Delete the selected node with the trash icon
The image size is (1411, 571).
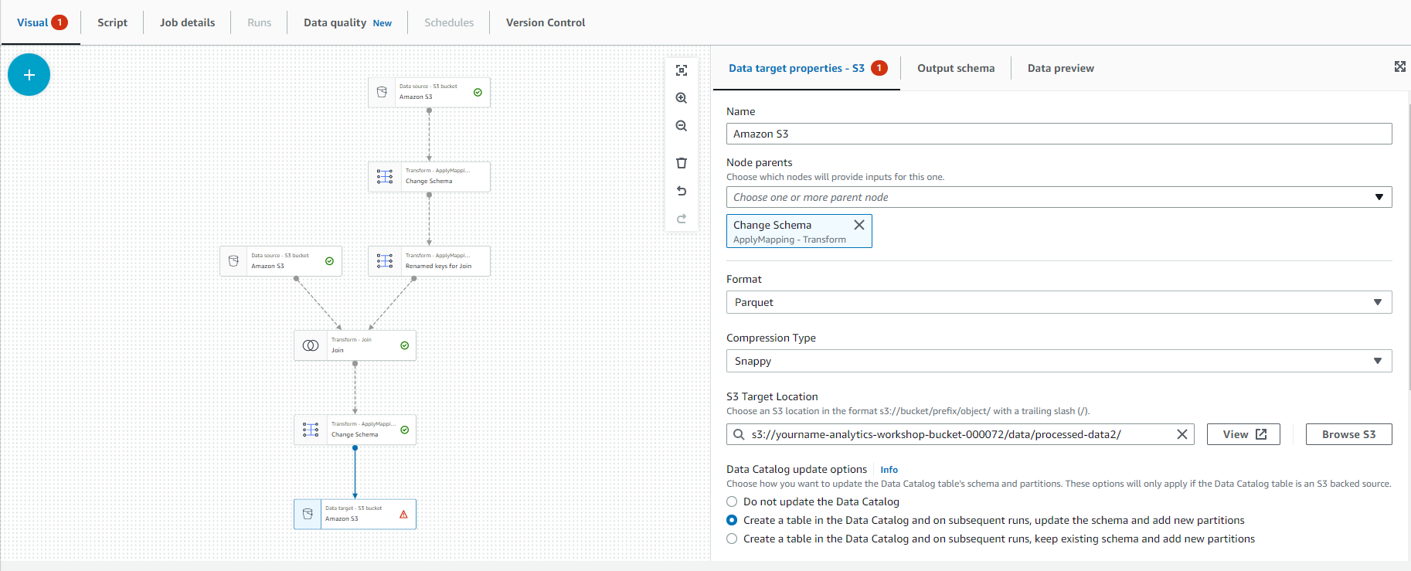(x=681, y=163)
